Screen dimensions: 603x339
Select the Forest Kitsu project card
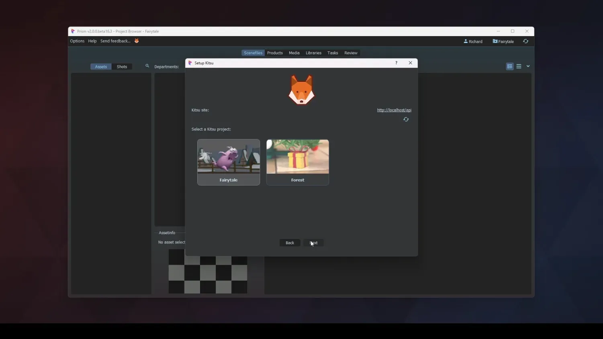point(298,162)
